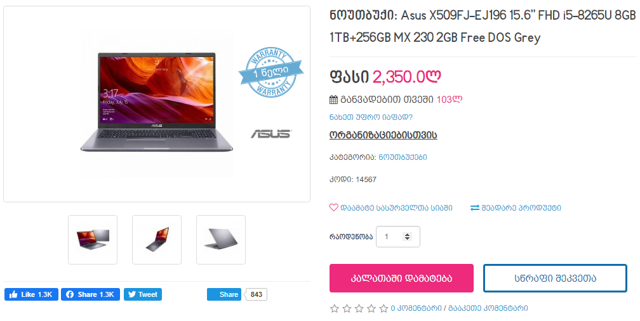Select the closed-lid laptop thumbnail

[x=221, y=240]
